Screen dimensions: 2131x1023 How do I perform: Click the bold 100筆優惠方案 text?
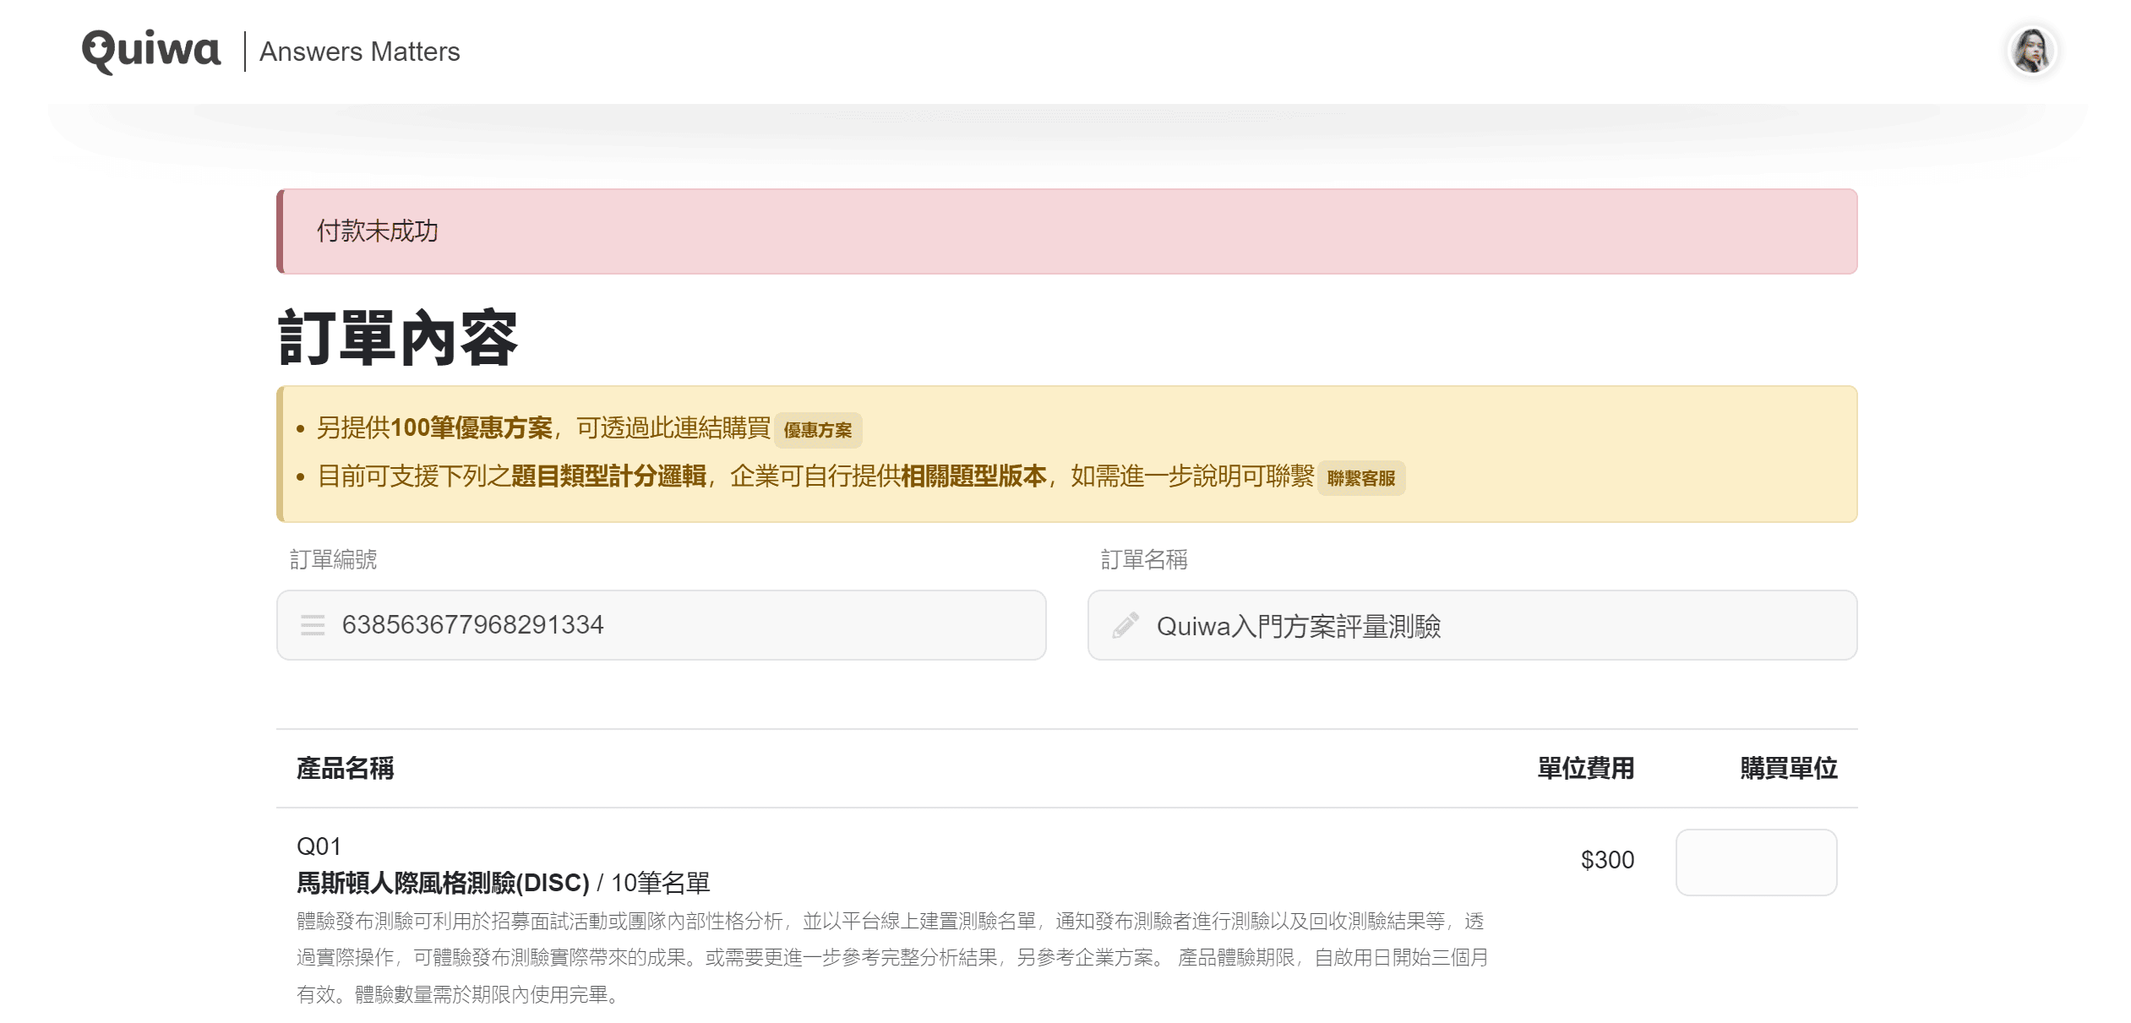(471, 428)
